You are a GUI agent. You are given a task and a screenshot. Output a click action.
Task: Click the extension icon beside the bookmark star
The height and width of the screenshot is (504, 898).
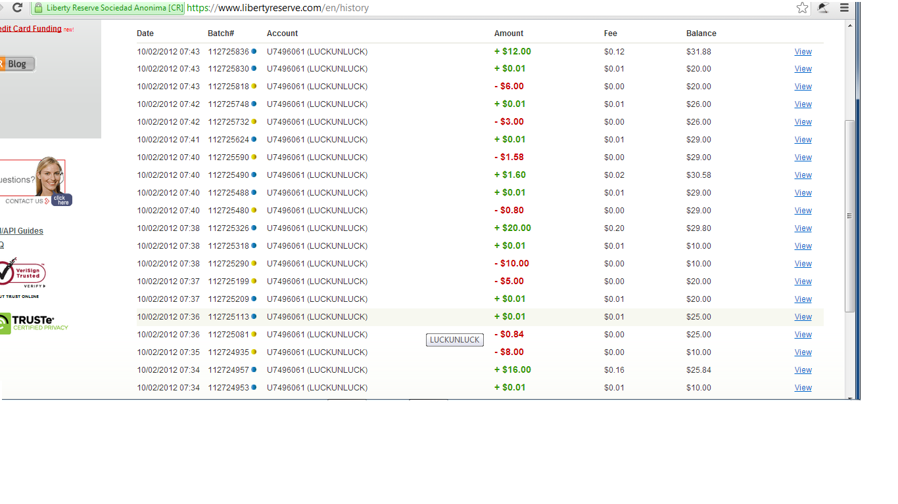coord(823,8)
